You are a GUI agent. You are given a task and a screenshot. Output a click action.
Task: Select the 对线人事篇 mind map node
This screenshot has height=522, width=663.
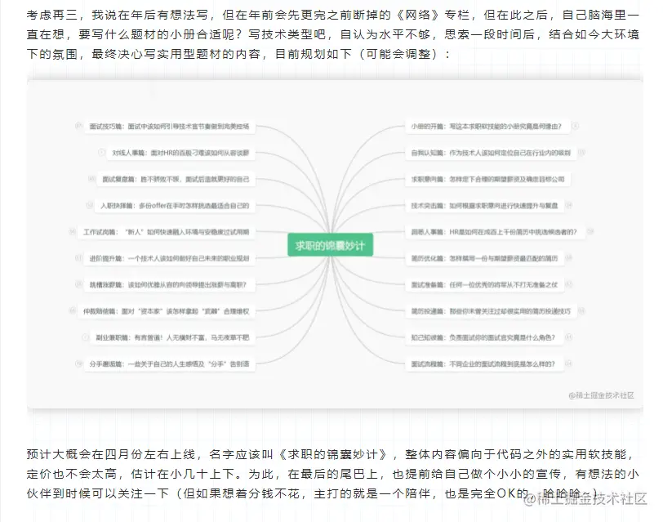180,153
